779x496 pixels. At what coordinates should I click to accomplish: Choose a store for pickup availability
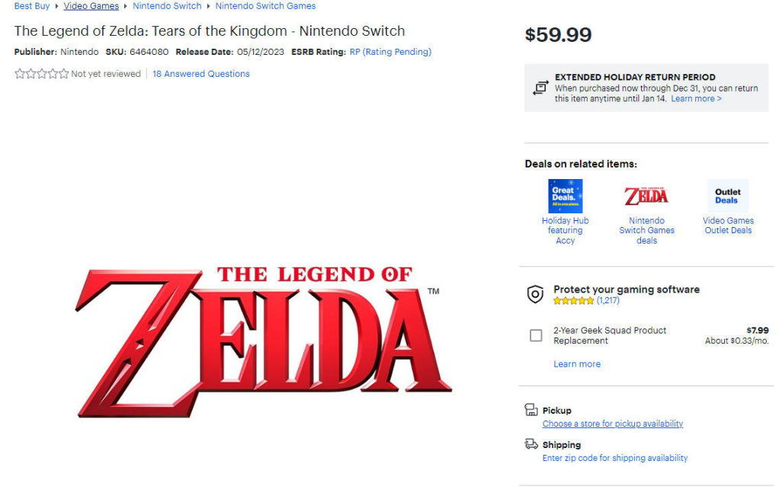[x=613, y=424]
